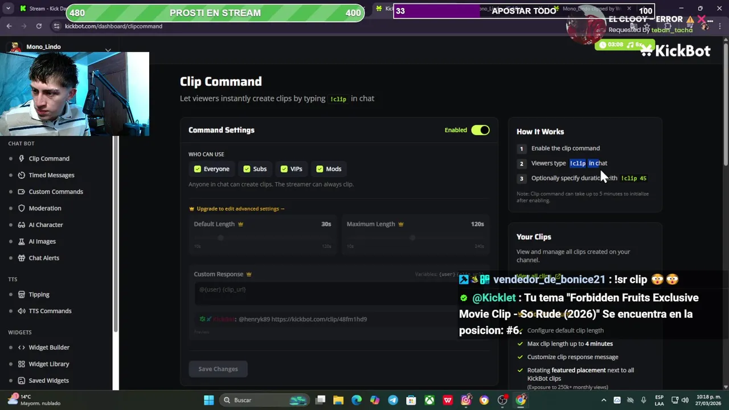Click the crown icon beside Custom Response
Screen dimensions: 729x410
point(248,274)
